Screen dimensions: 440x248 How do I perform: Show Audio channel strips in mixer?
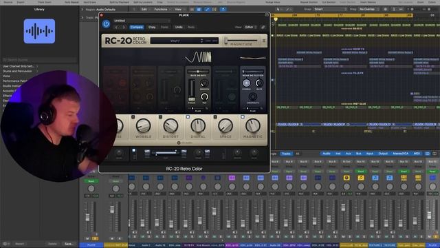pyautogui.click(x=327, y=154)
